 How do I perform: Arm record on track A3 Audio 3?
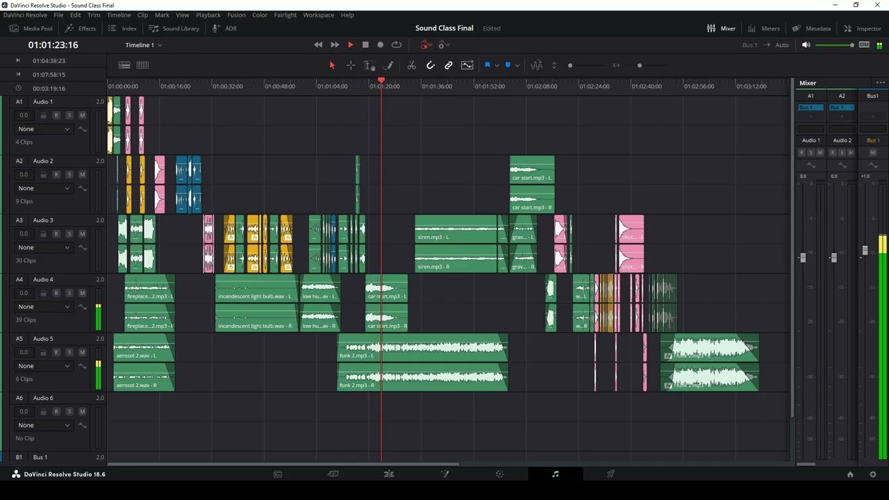click(x=56, y=234)
